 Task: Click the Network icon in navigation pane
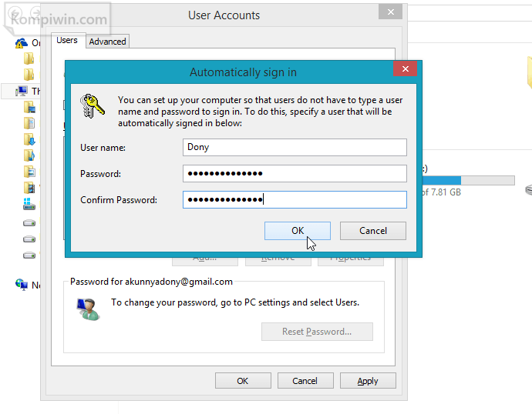22,285
